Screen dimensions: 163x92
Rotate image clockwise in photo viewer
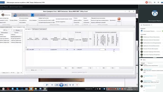[73, 85]
